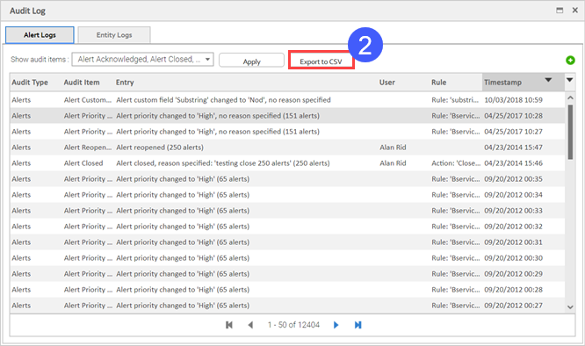Click the Apply button
The width and height of the screenshot is (585, 346).
[251, 61]
